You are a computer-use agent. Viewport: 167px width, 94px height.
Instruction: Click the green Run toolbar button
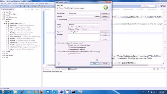click(24, 6)
